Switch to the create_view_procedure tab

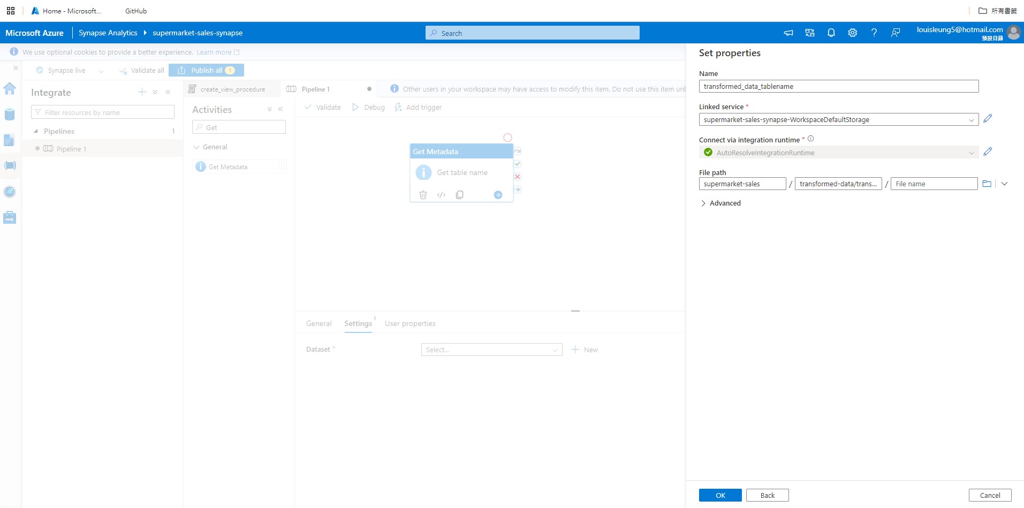click(x=232, y=89)
